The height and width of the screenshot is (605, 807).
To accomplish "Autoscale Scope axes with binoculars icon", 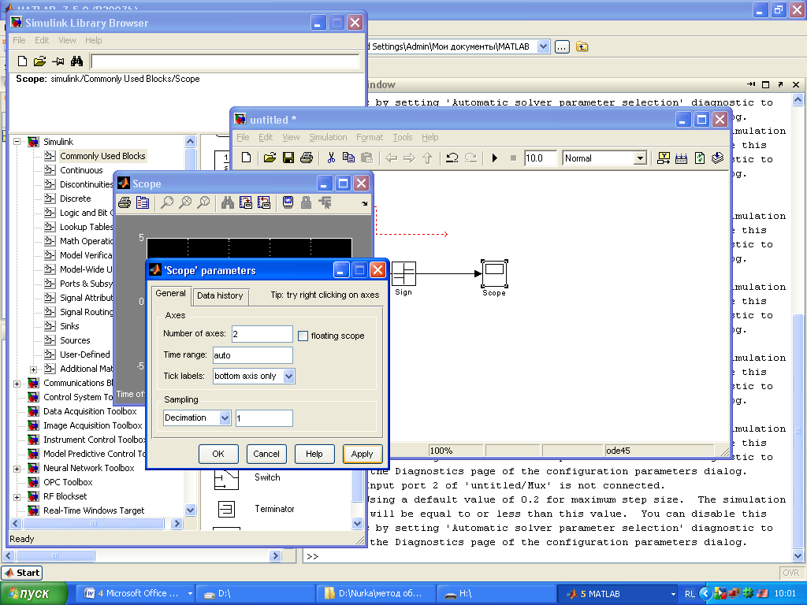I will tap(228, 202).
